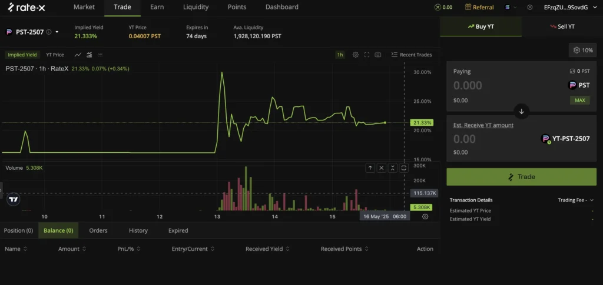Expand the Solana network selector
603x285 pixels.
[511, 7]
